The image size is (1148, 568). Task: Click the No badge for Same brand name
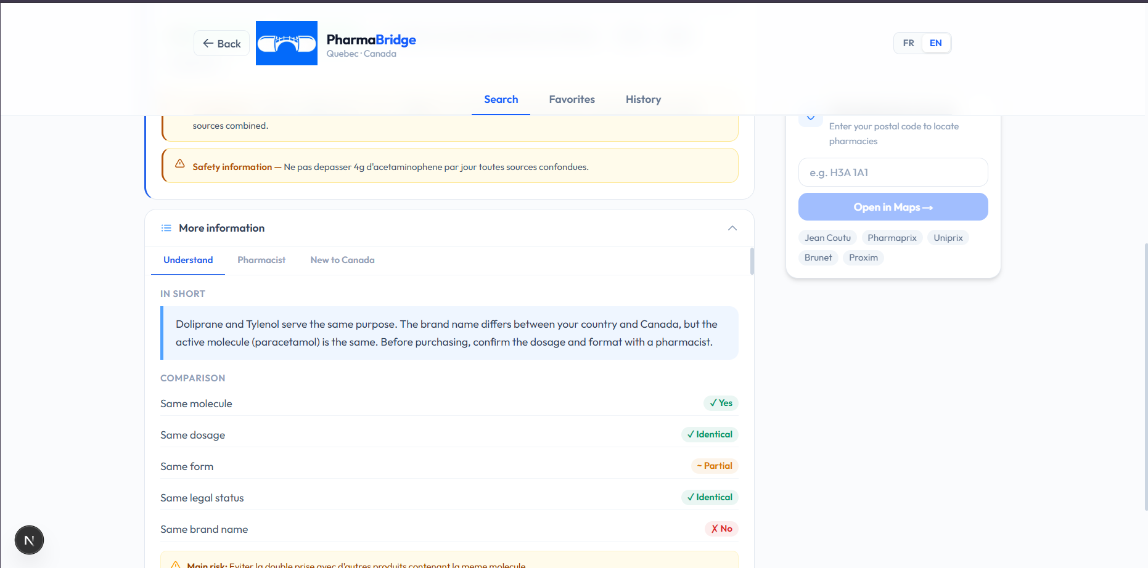pyautogui.click(x=721, y=529)
